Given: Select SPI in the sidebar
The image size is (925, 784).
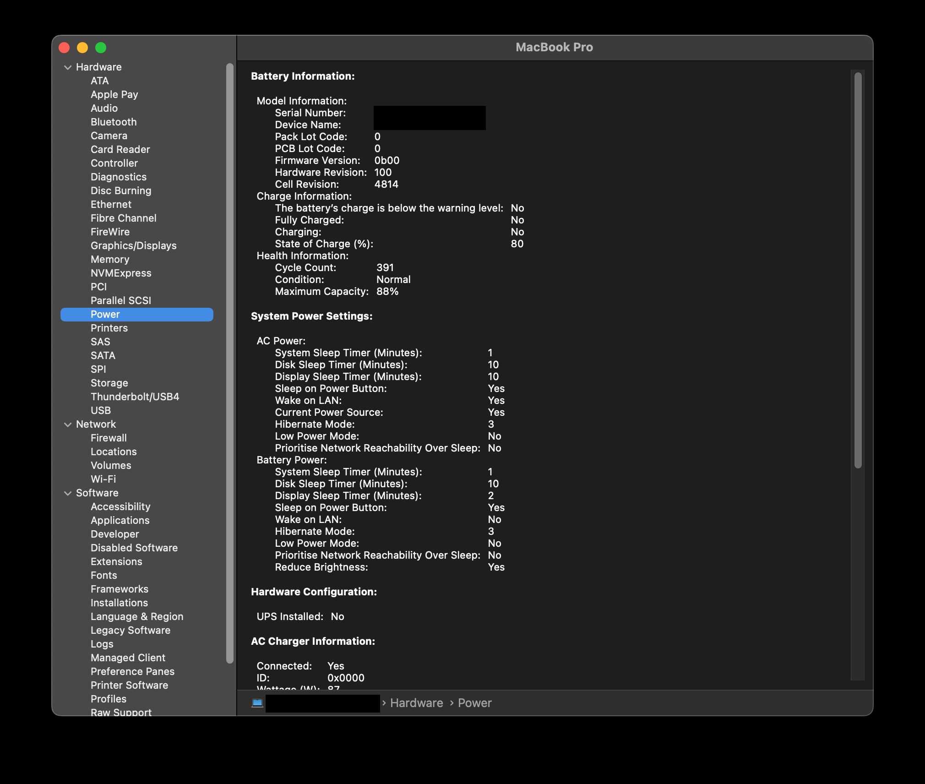Looking at the screenshot, I should (x=98, y=370).
